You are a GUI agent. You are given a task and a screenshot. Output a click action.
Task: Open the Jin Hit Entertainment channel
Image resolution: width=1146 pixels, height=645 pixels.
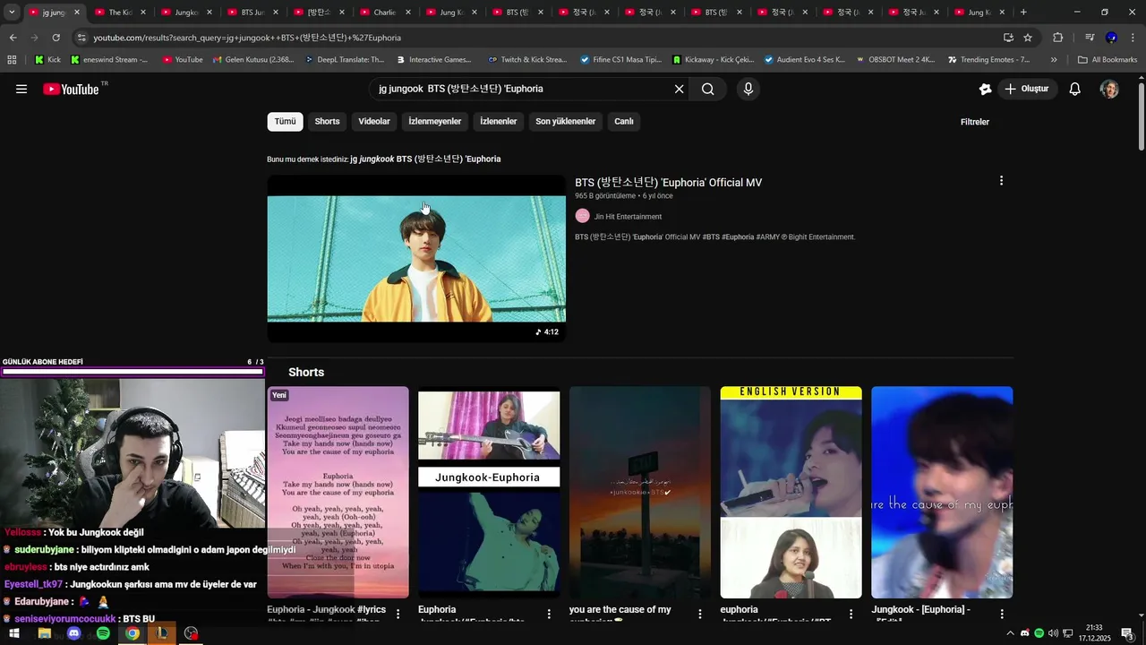[628, 216]
